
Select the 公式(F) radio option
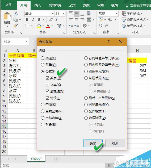click(48, 71)
